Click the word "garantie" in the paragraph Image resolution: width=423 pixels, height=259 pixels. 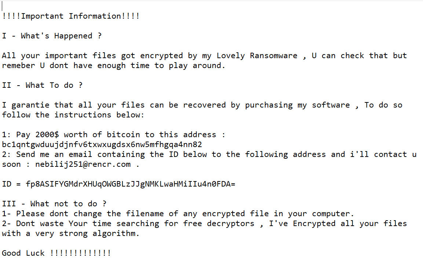point(30,105)
